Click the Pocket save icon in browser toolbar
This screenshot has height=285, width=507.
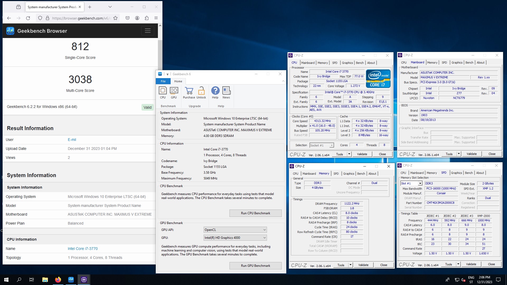[x=128, y=18]
